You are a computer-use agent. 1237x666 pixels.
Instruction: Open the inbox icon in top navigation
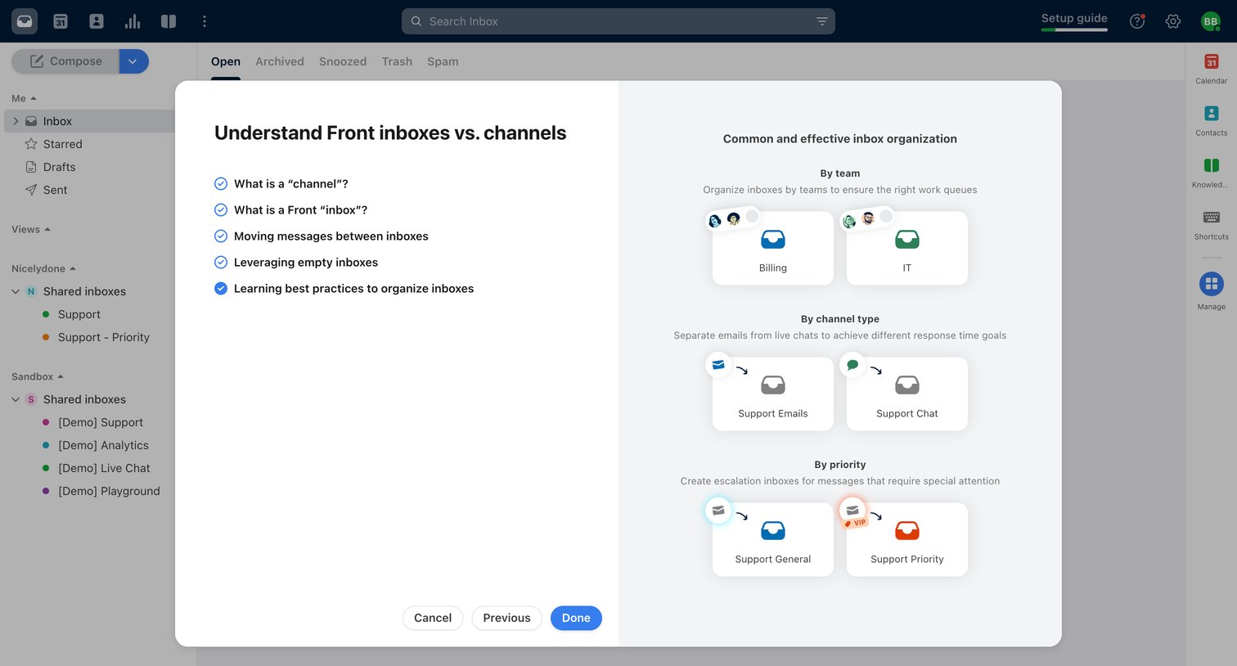(25, 21)
